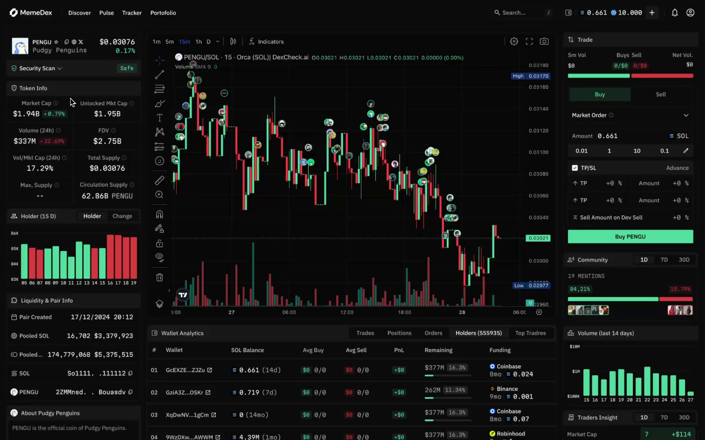Select the Trend Line drawing tool

(159, 75)
